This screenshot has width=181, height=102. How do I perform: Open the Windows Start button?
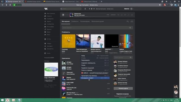coord(2,100)
